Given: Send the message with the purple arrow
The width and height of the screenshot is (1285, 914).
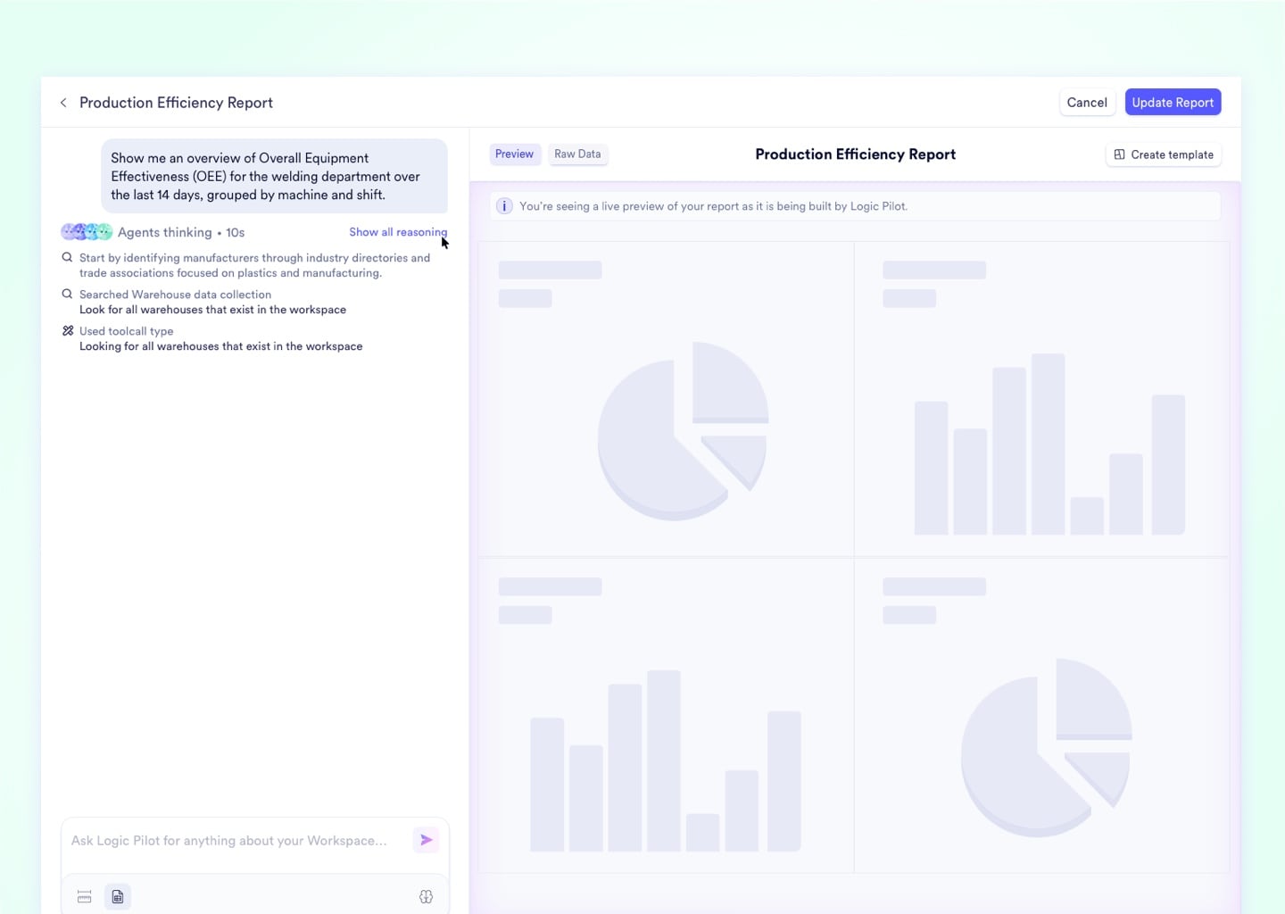Looking at the screenshot, I should tap(427, 840).
